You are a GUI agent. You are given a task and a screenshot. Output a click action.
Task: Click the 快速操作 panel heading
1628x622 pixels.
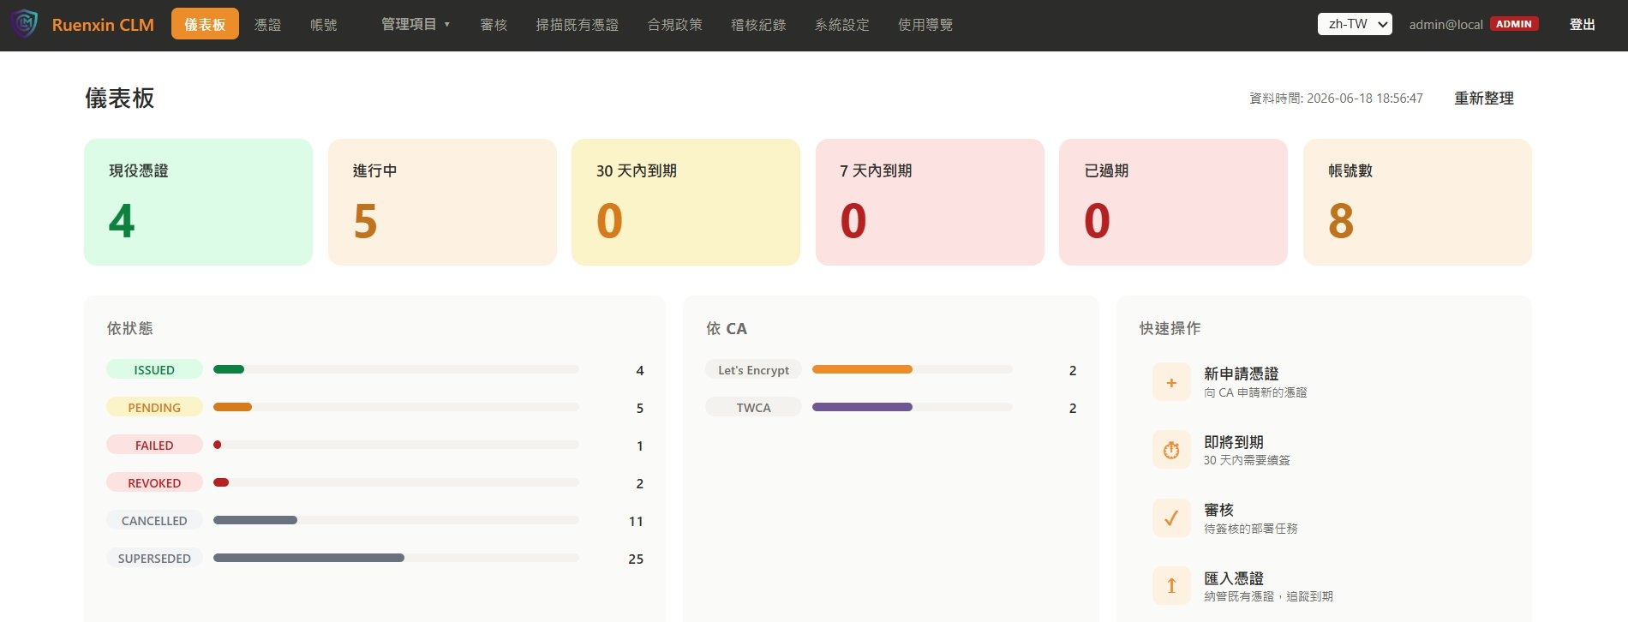tap(1170, 328)
